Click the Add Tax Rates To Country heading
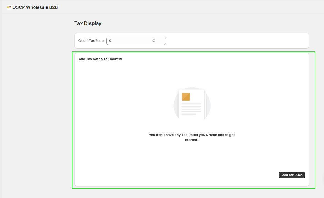 (100, 59)
